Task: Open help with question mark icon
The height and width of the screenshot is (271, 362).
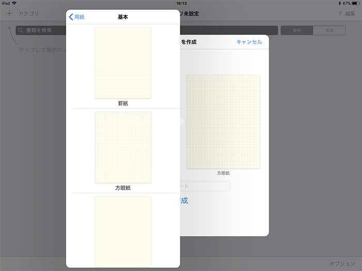Action: coord(340,14)
